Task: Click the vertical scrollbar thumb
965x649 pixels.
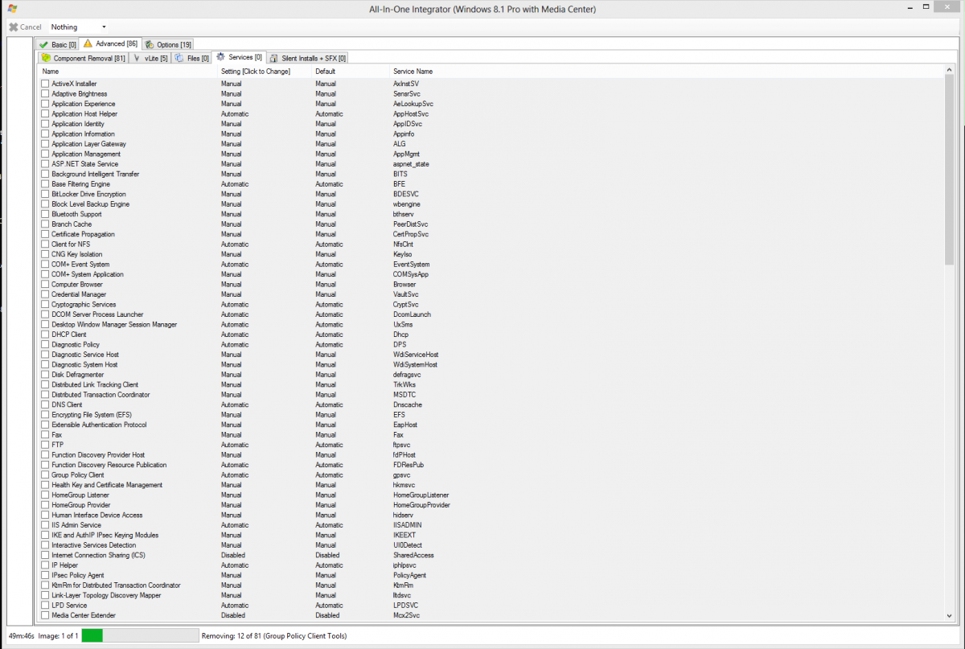Action: [950, 170]
